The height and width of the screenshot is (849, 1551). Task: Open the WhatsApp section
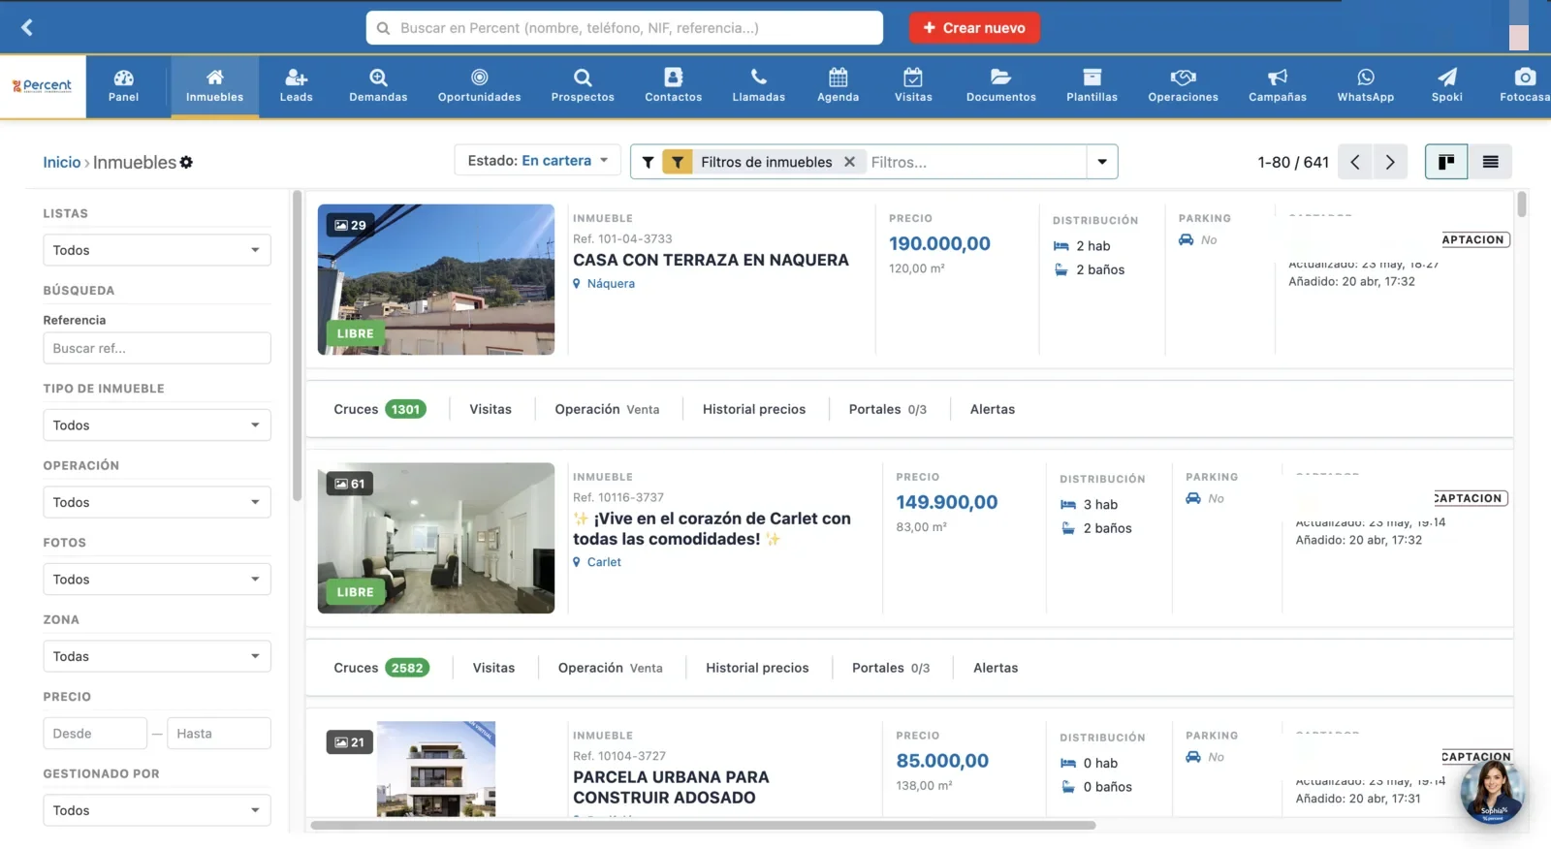click(x=1365, y=85)
